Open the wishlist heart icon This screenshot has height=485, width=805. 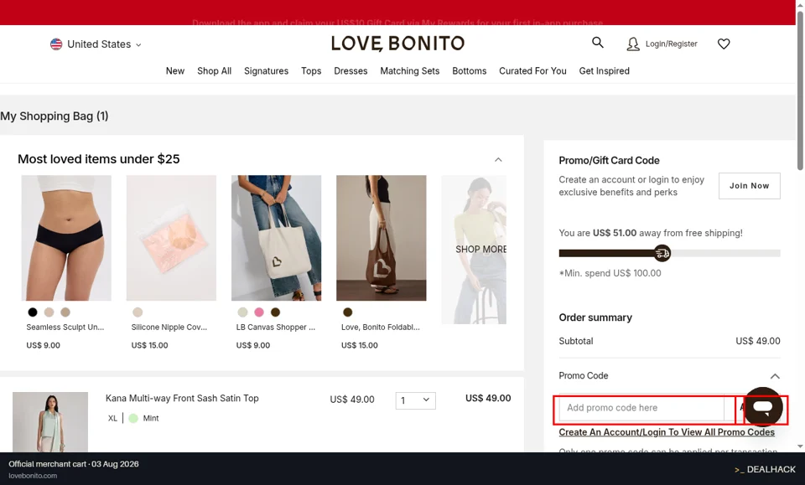[x=724, y=44]
